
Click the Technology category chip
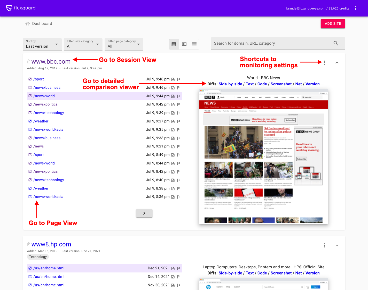tap(38, 257)
